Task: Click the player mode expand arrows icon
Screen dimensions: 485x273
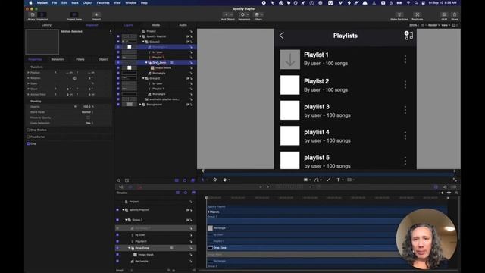Action: [455, 180]
